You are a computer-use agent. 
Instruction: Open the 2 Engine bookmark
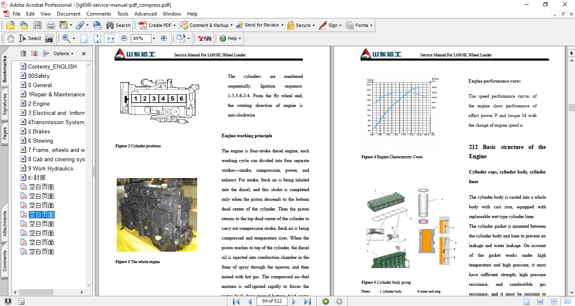[39, 104]
